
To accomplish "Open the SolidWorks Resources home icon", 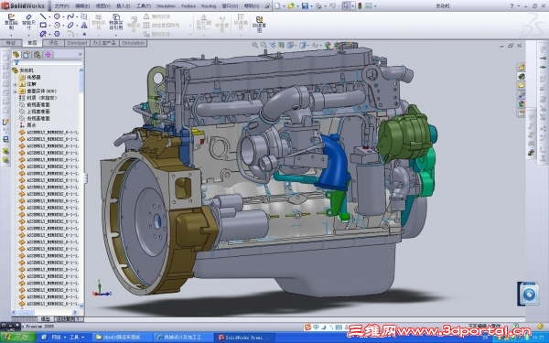I will click(x=521, y=67).
